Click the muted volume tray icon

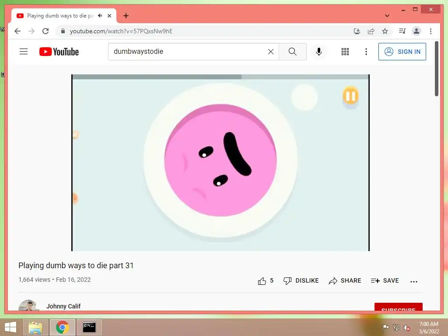coord(407,328)
